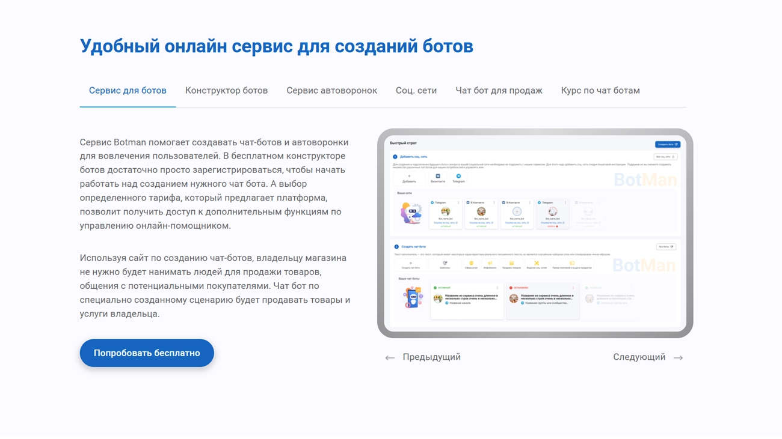Pick the Продажа товаров shop icon

pyautogui.click(x=511, y=264)
